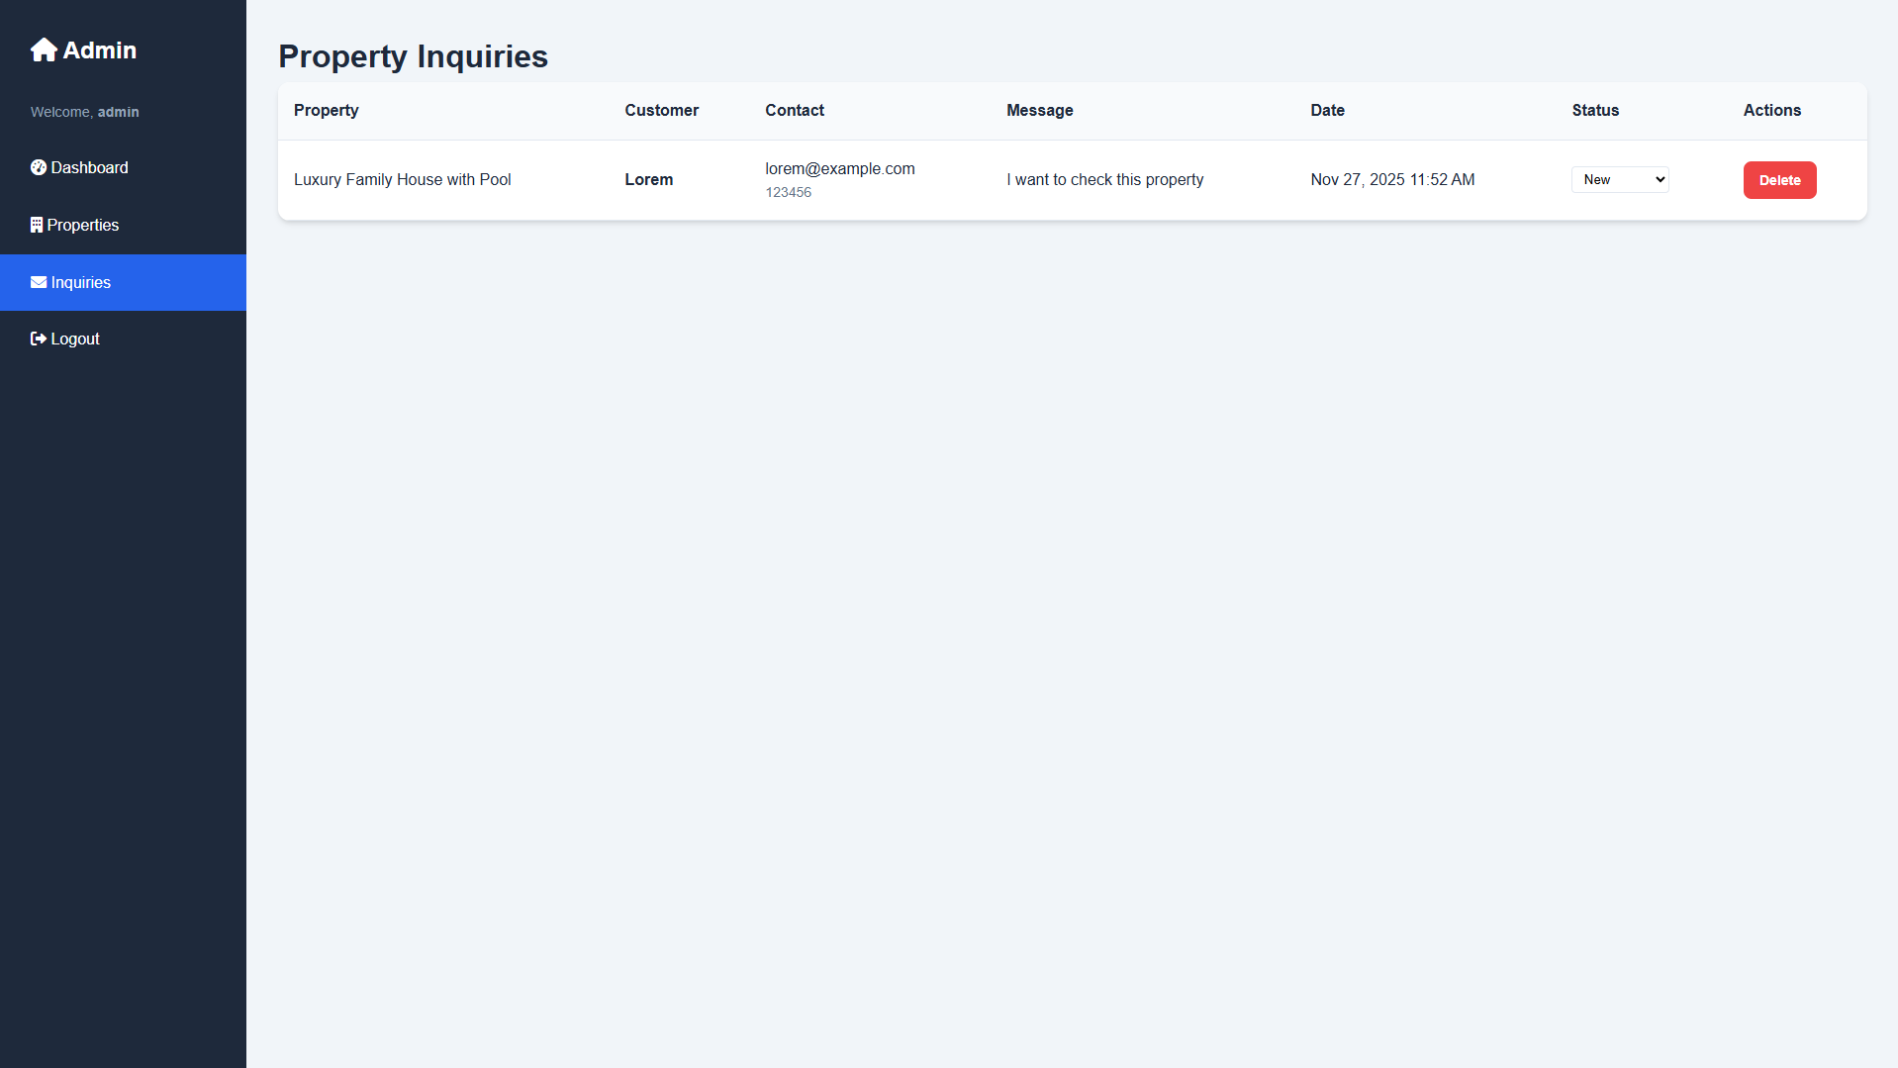This screenshot has width=1898, height=1068.
Task: Click the Logout arrow icon
Action: tap(39, 339)
